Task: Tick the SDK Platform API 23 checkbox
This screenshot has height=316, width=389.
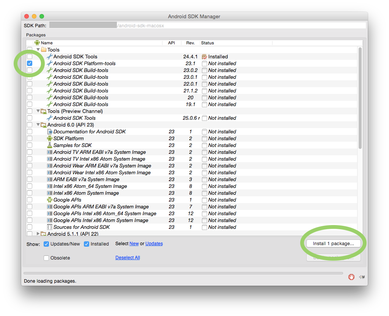Action: click(30, 138)
